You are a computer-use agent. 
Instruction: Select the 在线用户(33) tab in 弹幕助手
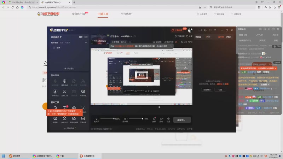pos(245,41)
